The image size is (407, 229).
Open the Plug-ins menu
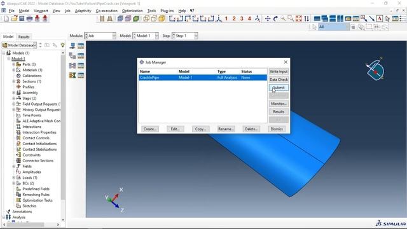[x=167, y=11]
